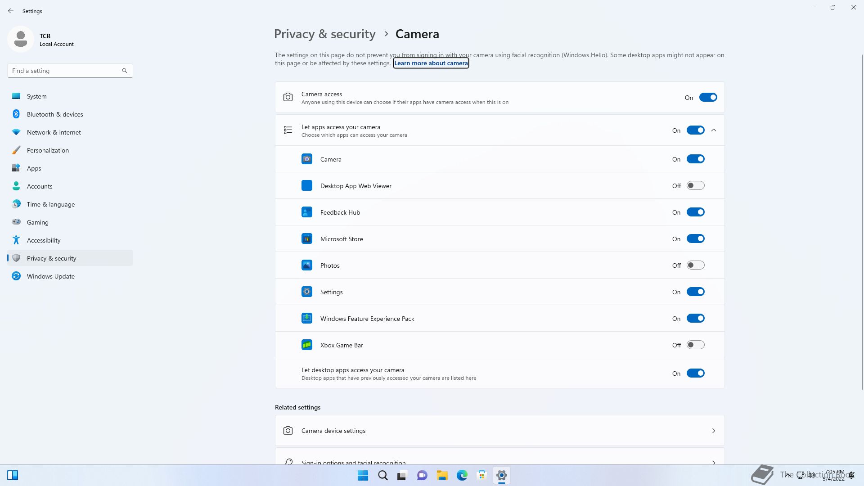Toggle Microsoft Store camera access

695,238
